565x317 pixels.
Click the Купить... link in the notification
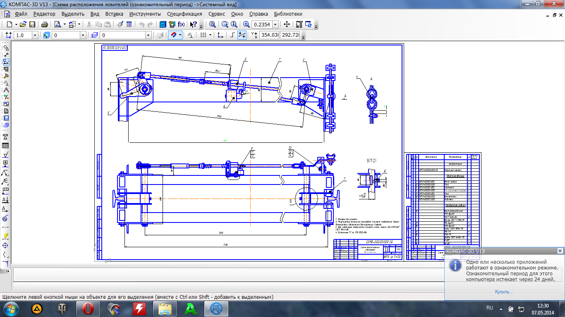coord(504,292)
